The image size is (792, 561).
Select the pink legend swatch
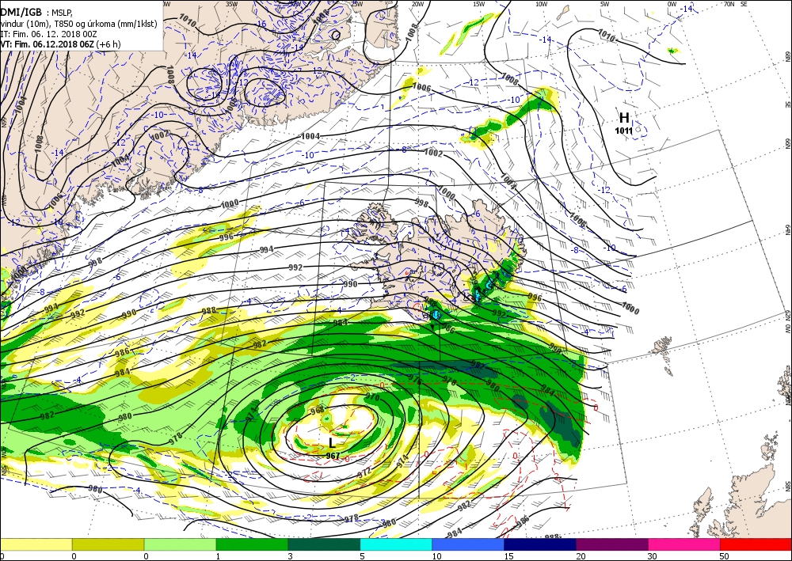[x=684, y=544]
